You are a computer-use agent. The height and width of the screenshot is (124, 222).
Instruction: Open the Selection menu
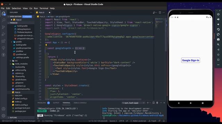click(16, 8)
